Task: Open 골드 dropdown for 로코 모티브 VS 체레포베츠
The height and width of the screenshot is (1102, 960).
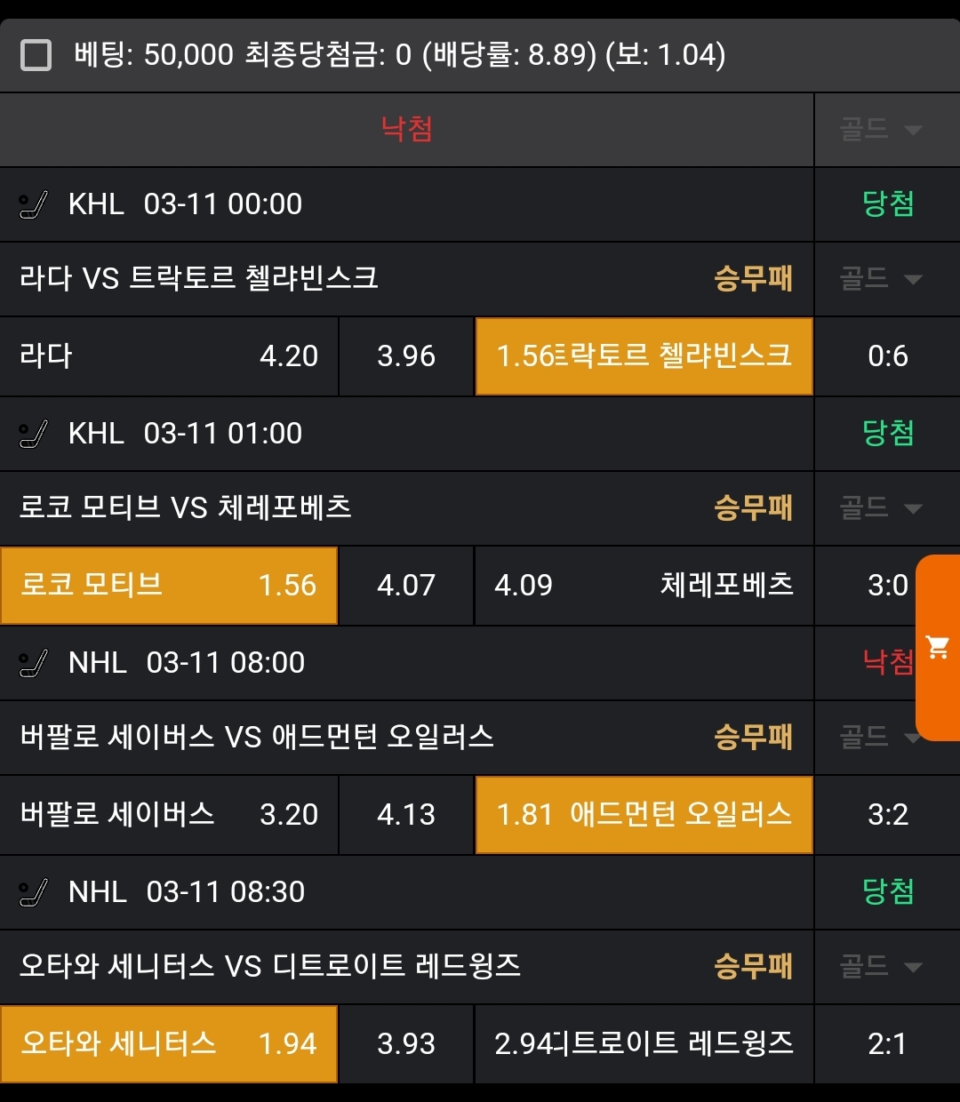Action: coord(881,508)
